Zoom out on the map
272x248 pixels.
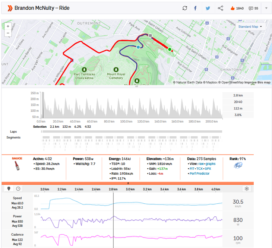[8, 33]
